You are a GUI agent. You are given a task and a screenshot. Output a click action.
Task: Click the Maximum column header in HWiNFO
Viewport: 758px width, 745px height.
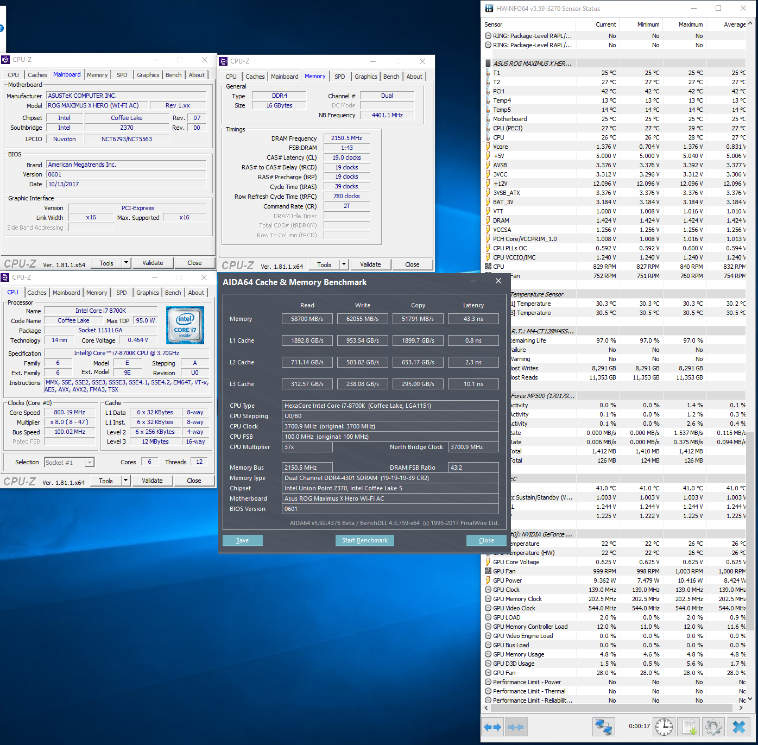tap(684, 24)
